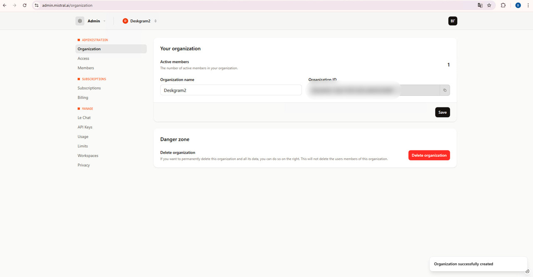
Task: Open the browser extensions puzzle icon
Action: [503, 5]
